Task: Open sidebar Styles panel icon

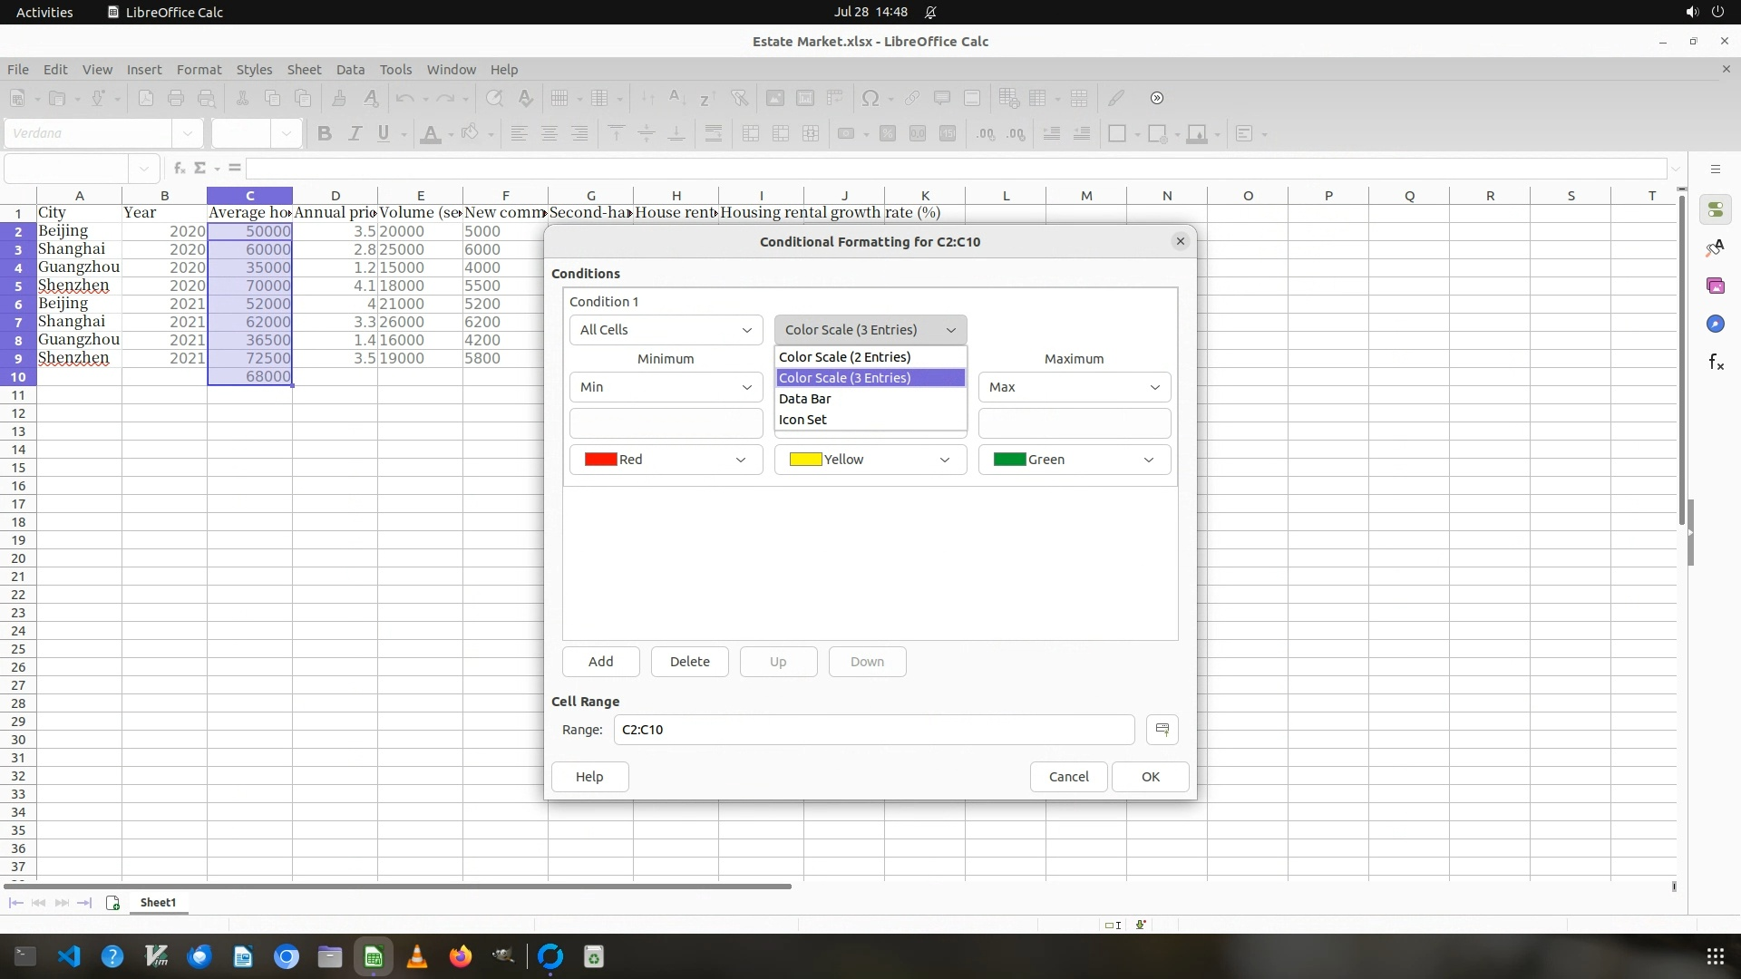Action: pos(1715,248)
